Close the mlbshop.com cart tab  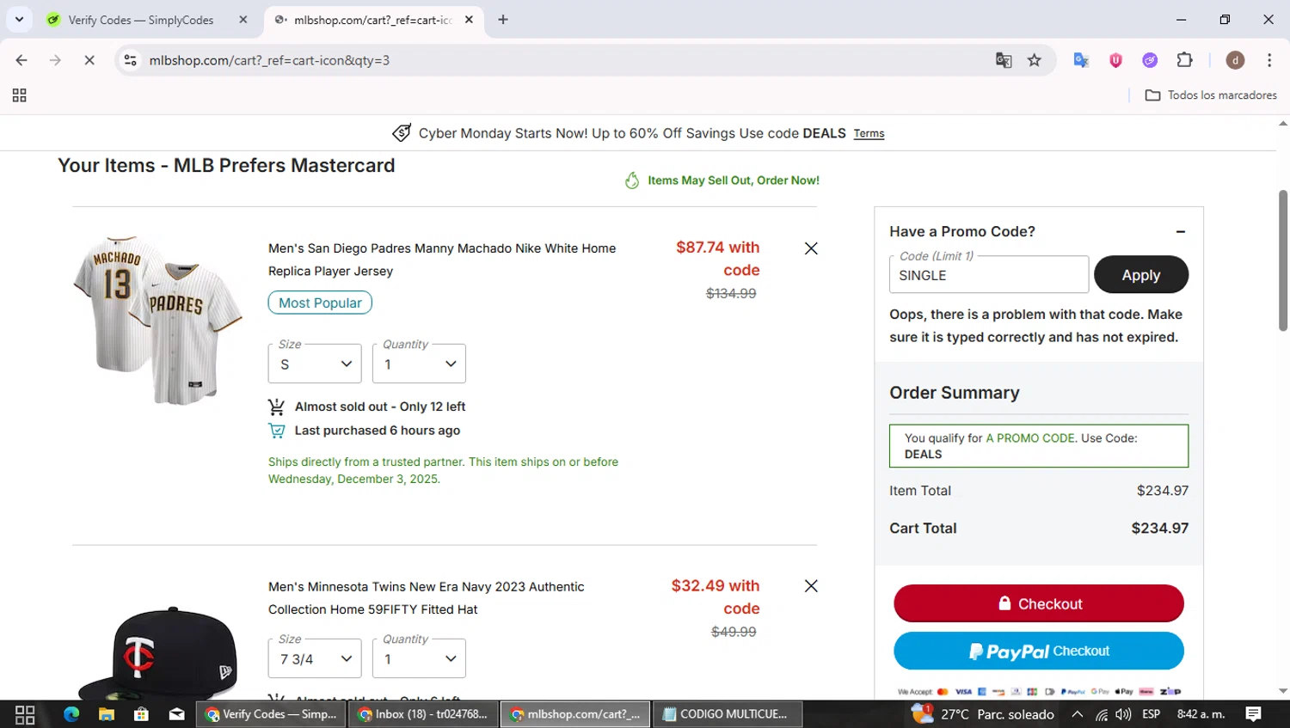469,20
